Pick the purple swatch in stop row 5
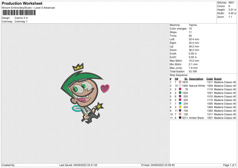This screenshot has width=238, height=168. coord(180,96)
